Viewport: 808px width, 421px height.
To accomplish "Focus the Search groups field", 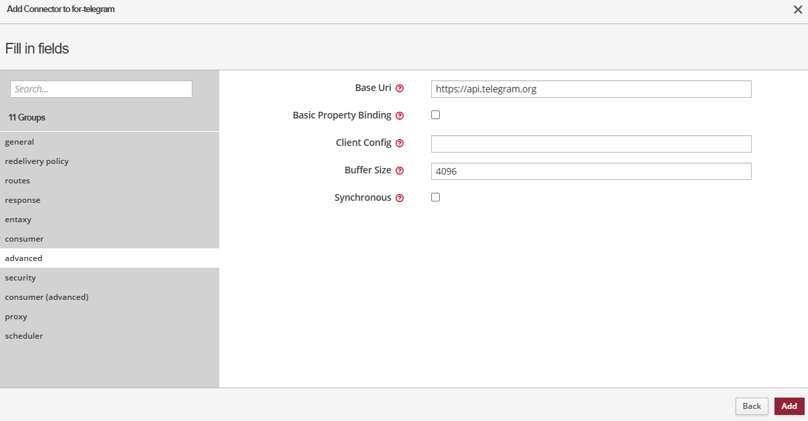I will [101, 89].
